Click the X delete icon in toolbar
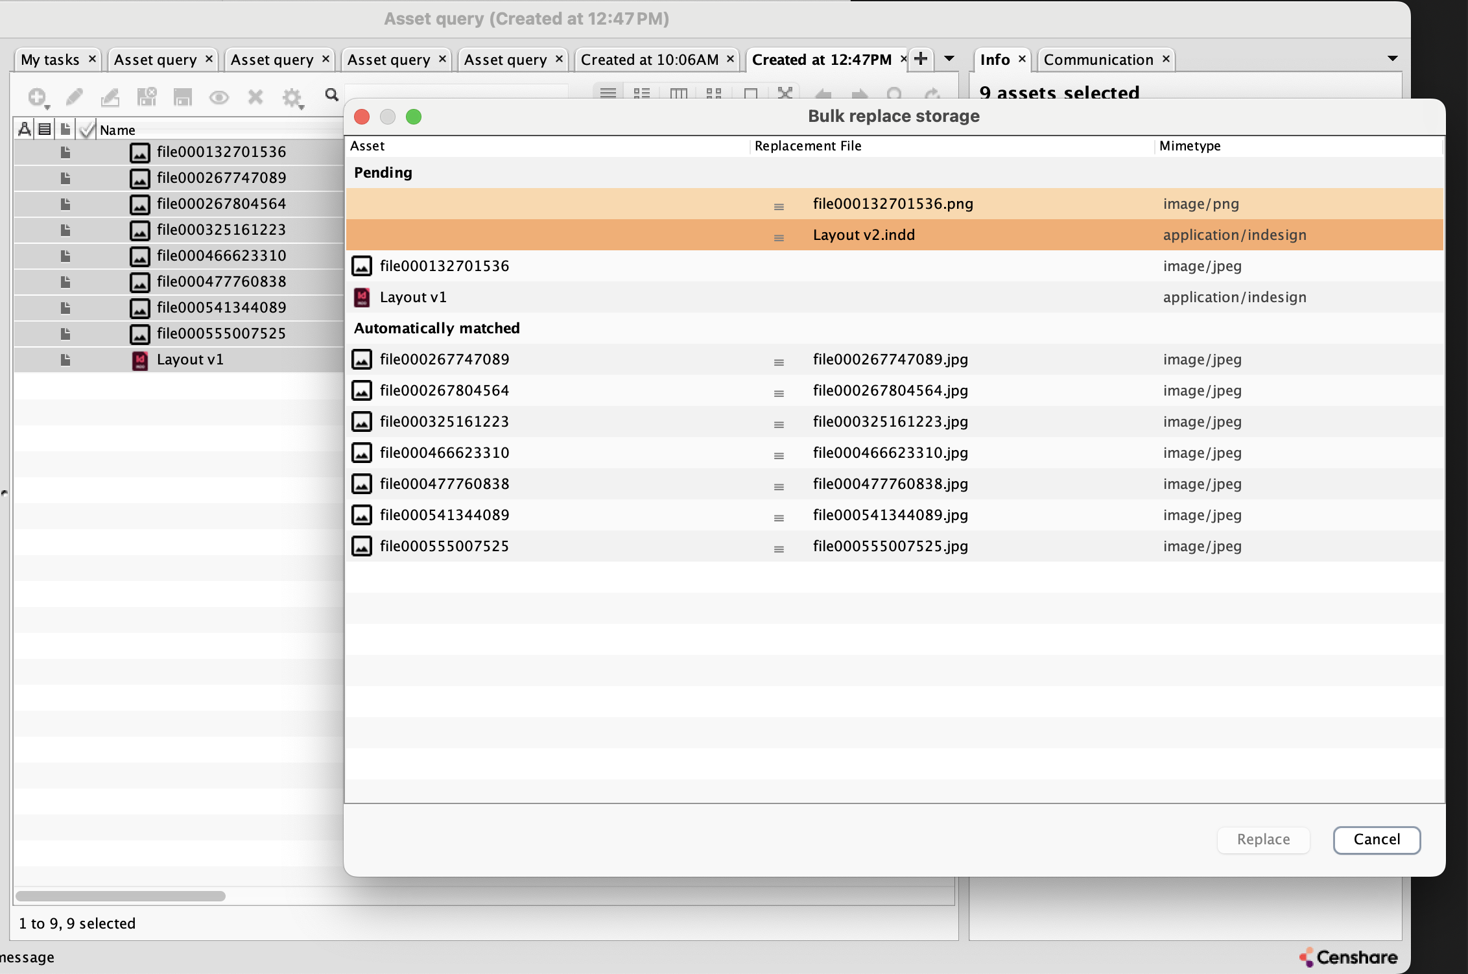 255,97
